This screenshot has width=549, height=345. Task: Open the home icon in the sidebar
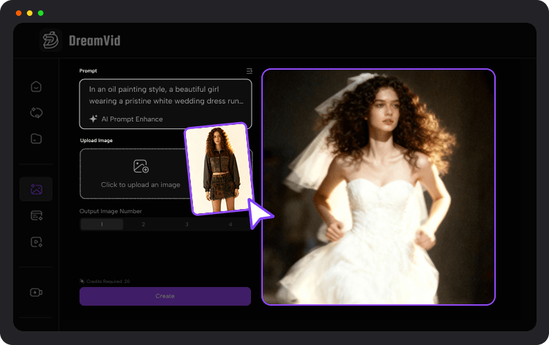click(37, 87)
